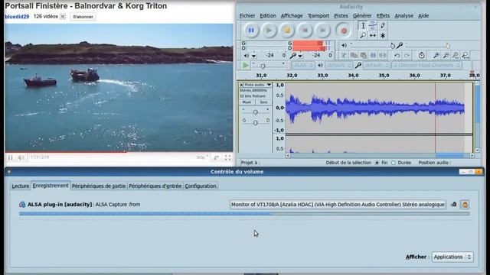The width and height of the screenshot is (490, 275).
Task: Click the fullscreen icon on video player
Action: pyautogui.click(x=228, y=157)
